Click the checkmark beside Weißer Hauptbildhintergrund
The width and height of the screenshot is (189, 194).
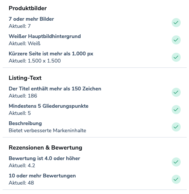pyautogui.click(x=176, y=40)
